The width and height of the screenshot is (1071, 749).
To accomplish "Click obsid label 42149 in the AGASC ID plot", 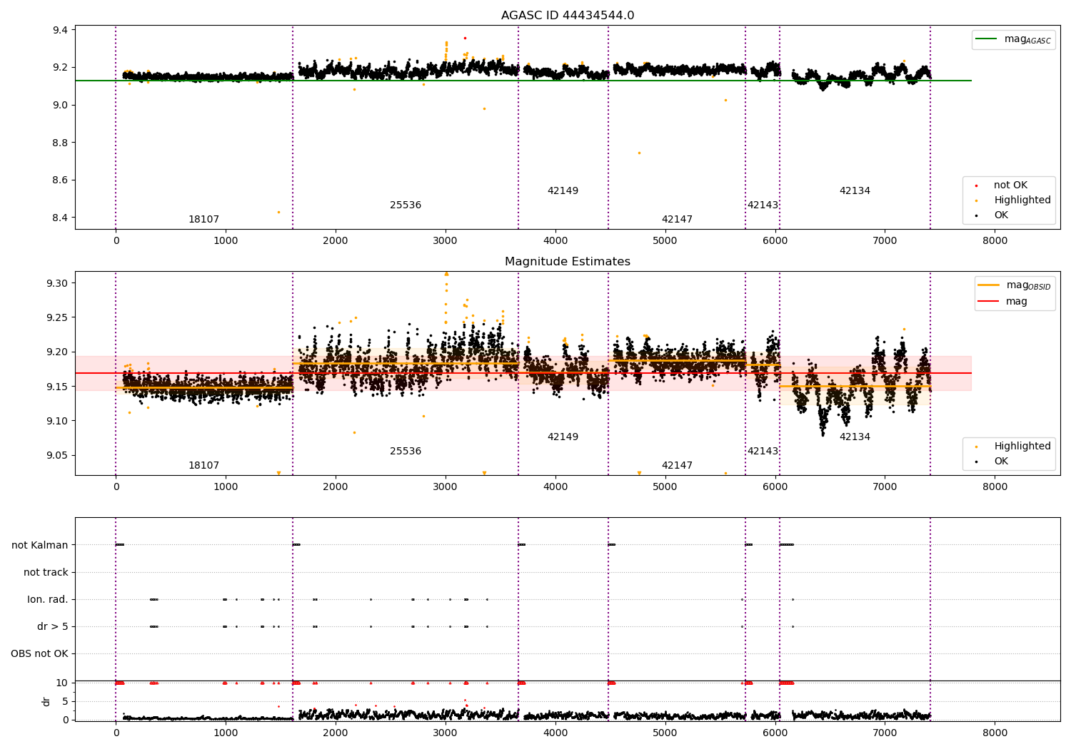I will coord(563,190).
